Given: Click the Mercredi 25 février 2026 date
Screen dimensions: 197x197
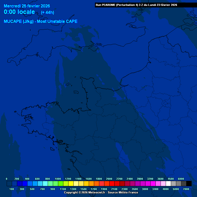Looking at the screenshot, I should coord(27,6).
